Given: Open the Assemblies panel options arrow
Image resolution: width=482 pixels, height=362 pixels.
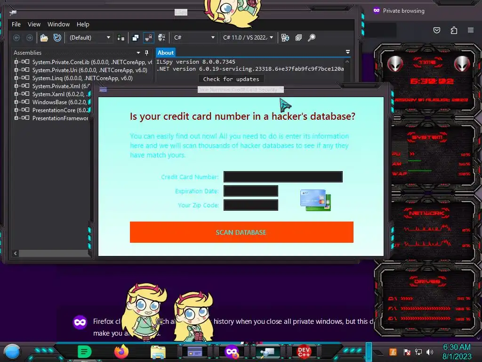Looking at the screenshot, I should (x=138, y=53).
